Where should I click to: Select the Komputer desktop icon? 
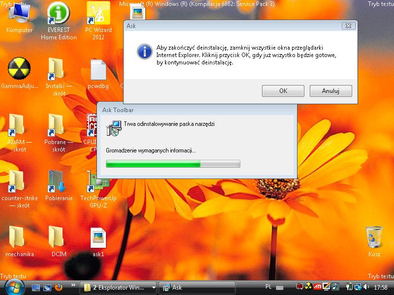pyautogui.click(x=19, y=18)
